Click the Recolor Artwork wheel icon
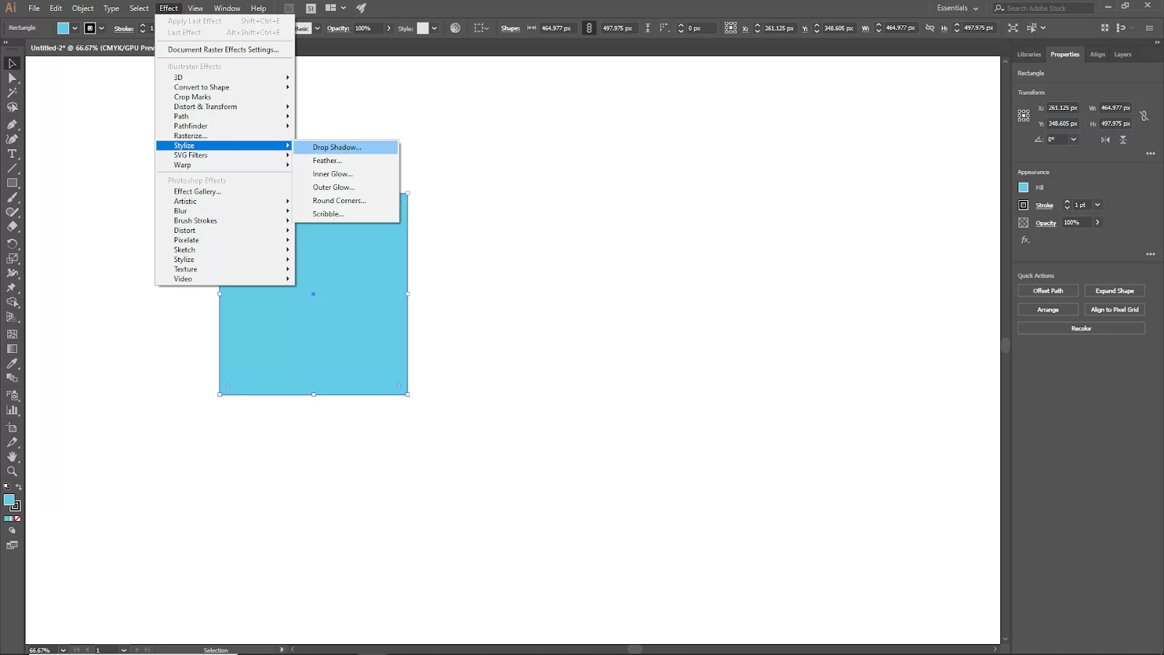Image resolution: width=1164 pixels, height=655 pixels. [x=455, y=28]
